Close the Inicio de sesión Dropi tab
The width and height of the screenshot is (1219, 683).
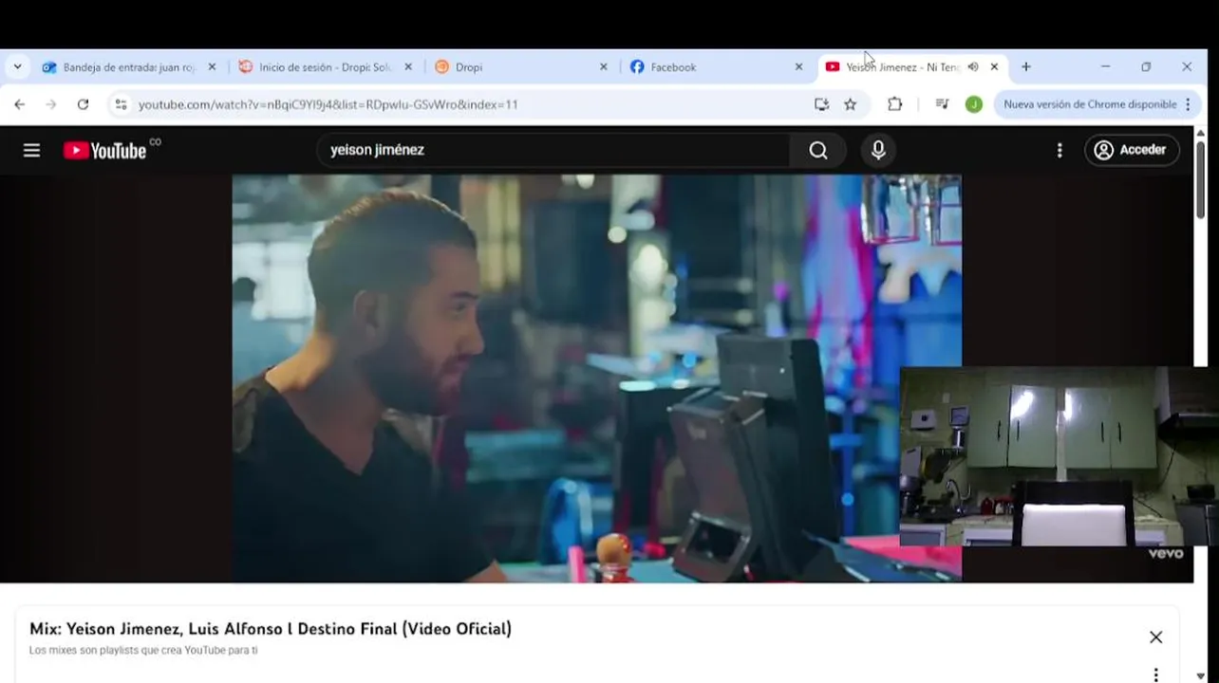408,67
